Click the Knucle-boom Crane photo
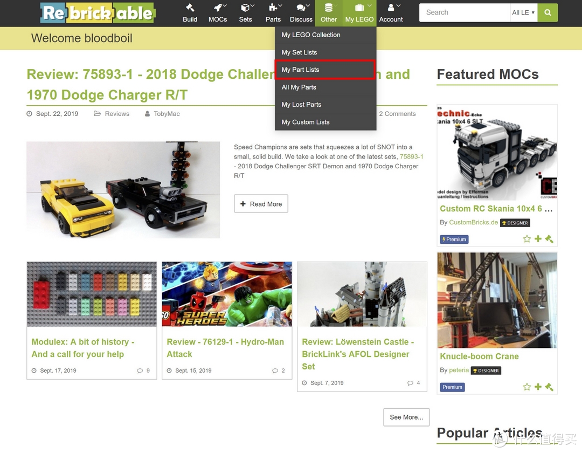The image size is (582, 453). click(x=497, y=300)
